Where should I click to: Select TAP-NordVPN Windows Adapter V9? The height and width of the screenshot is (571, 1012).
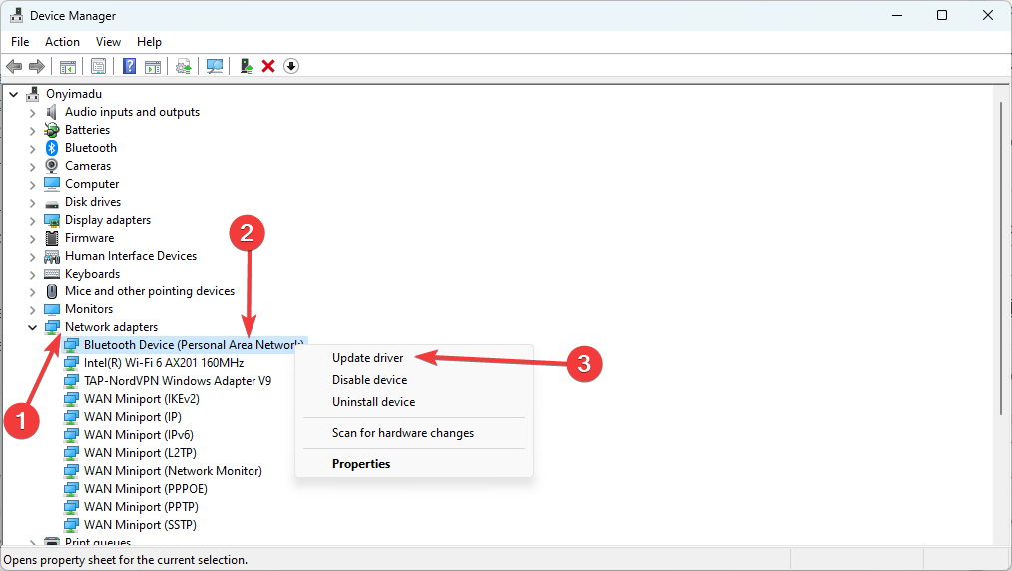[x=178, y=381]
